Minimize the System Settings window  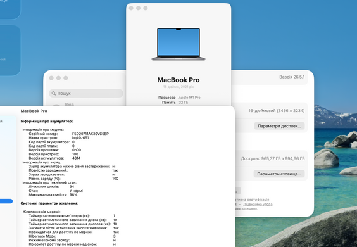[58, 78]
